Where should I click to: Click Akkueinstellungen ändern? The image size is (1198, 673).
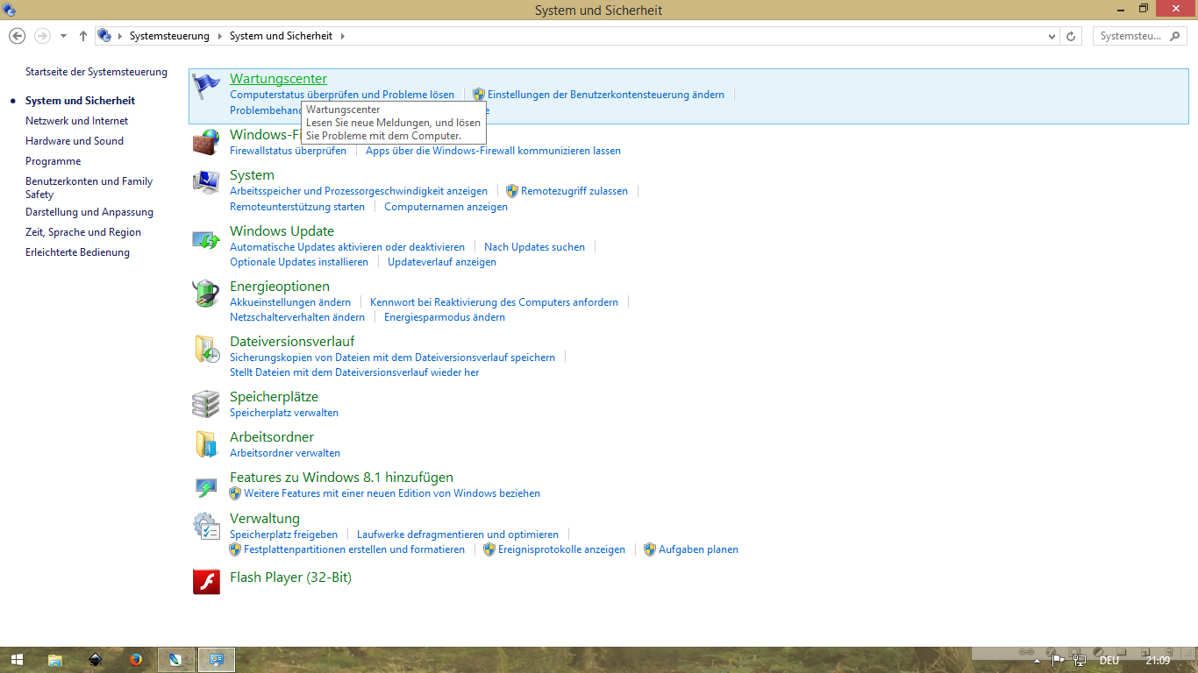(290, 302)
